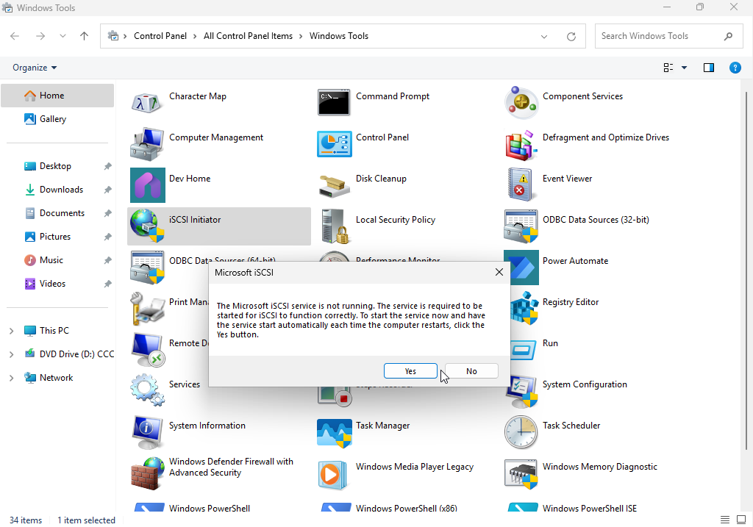The height and width of the screenshot is (527, 753).
Task: Select the Dev Home icon
Action: tap(147, 184)
